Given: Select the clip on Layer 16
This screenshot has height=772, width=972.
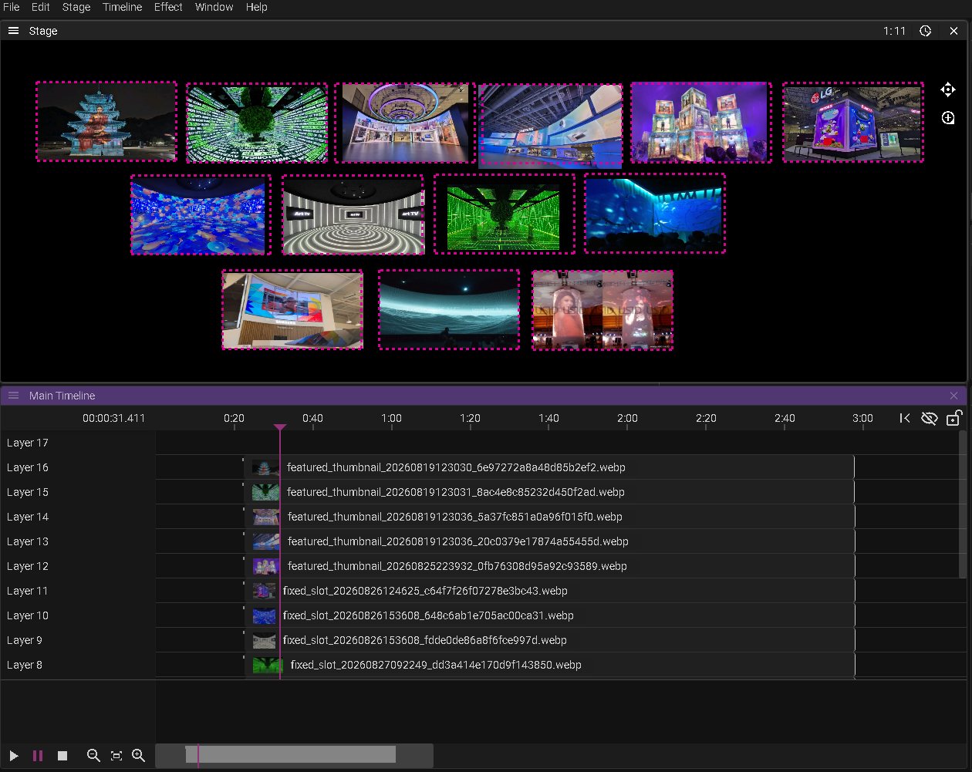Looking at the screenshot, I should click(x=549, y=467).
